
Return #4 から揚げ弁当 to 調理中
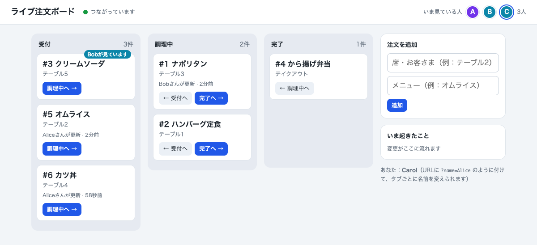[294, 88]
